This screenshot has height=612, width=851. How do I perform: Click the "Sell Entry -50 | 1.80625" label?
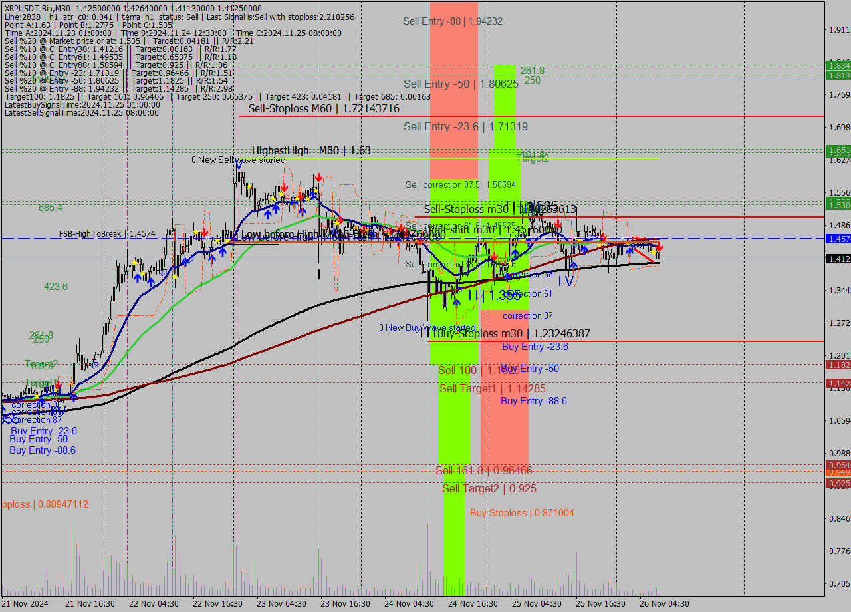[461, 84]
